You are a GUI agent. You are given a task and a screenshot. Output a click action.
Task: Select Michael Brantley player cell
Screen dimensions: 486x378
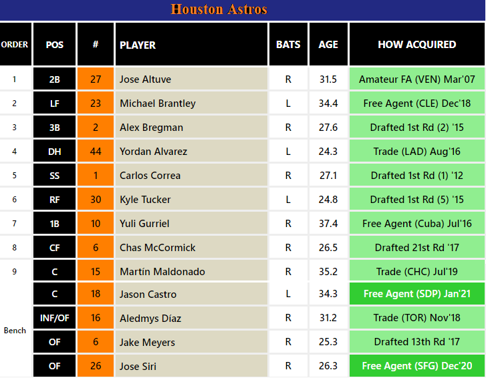pyautogui.click(x=191, y=103)
